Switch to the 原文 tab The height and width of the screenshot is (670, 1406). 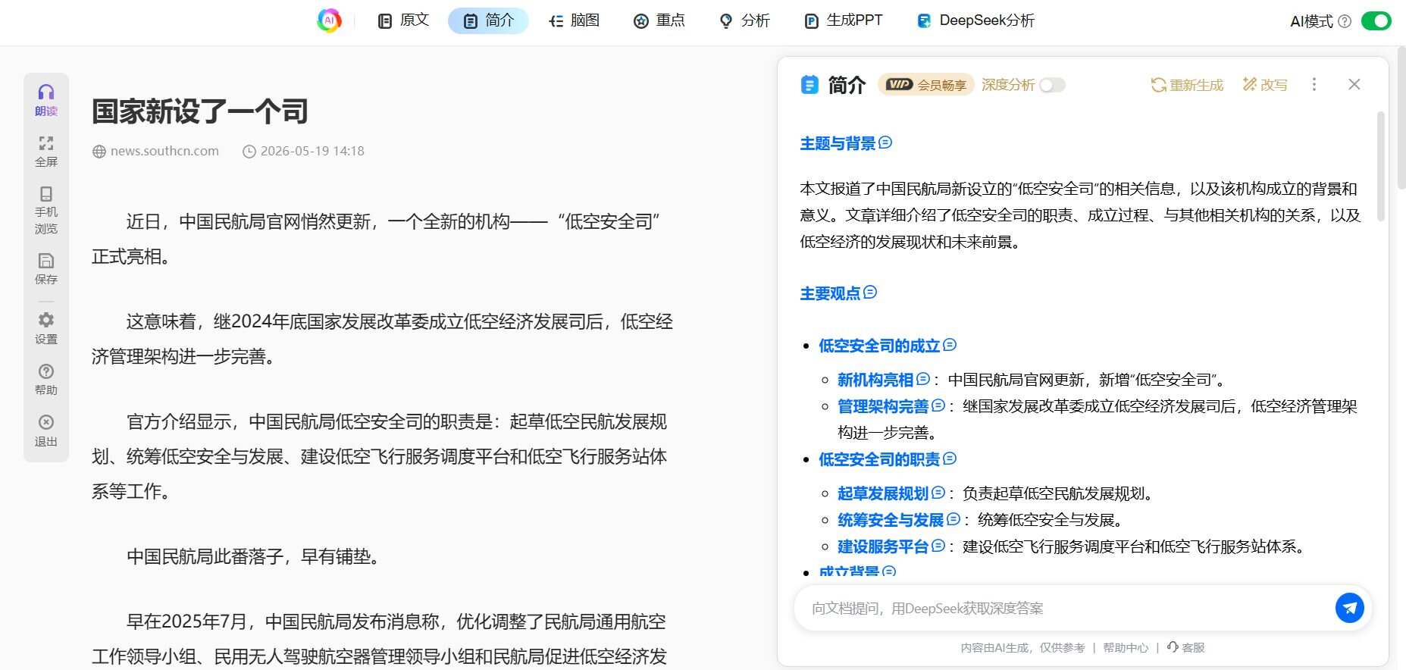click(x=403, y=20)
